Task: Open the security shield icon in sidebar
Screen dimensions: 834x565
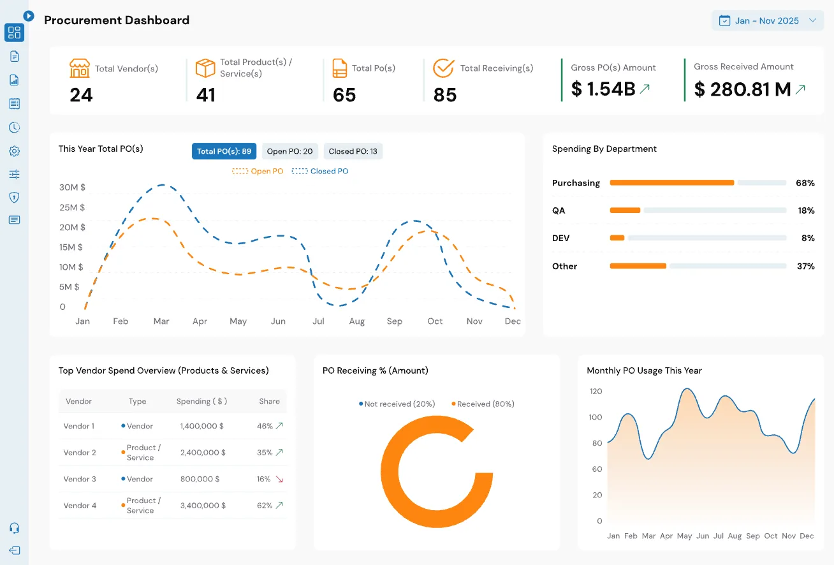Action: point(14,197)
